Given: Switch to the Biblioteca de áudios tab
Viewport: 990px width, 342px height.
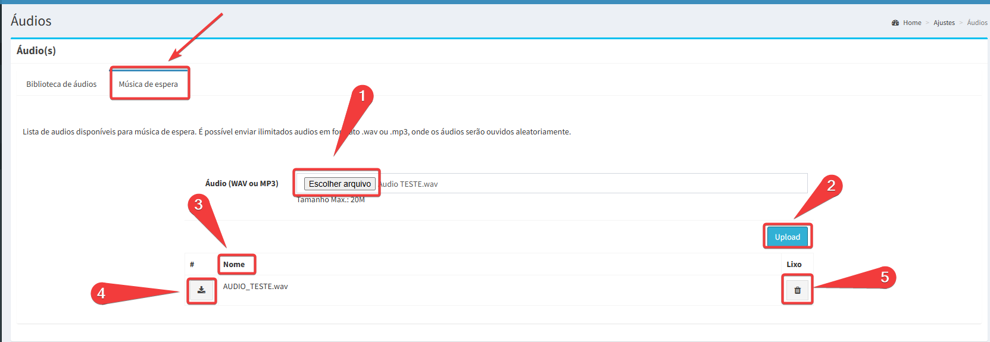Looking at the screenshot, I should tap(61, 84).
